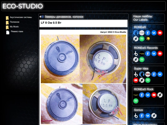167x125 pixels.
Task: Open the blue headphones icon under RONEeS
Action: 136,33
